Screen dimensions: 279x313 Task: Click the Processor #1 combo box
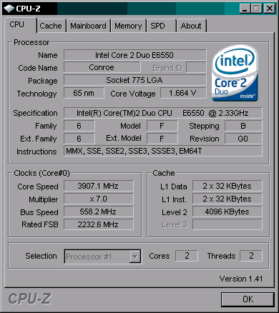point(103,257)
